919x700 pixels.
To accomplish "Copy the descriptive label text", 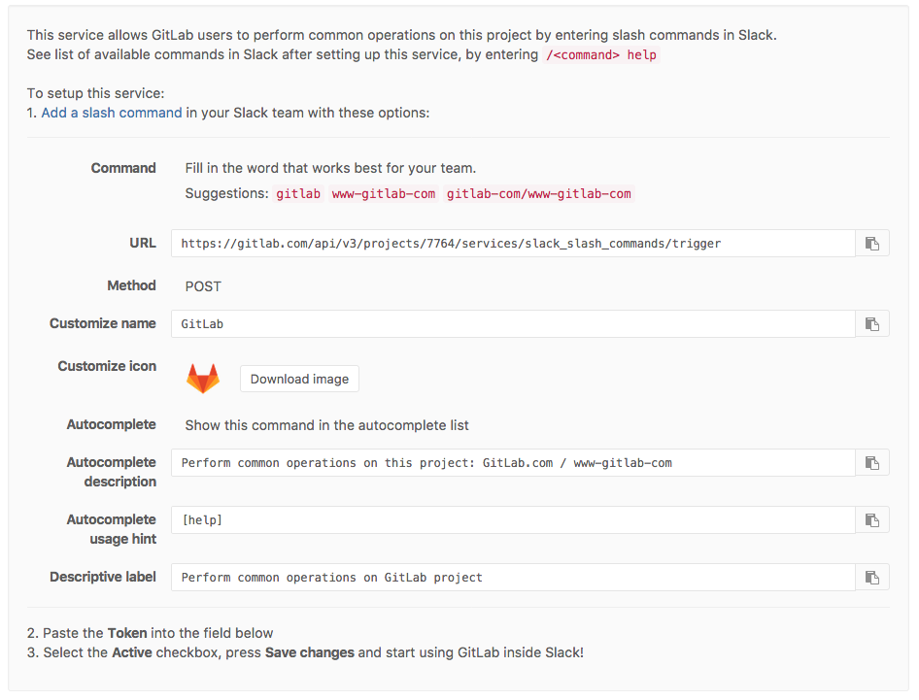I will [871, 577].
